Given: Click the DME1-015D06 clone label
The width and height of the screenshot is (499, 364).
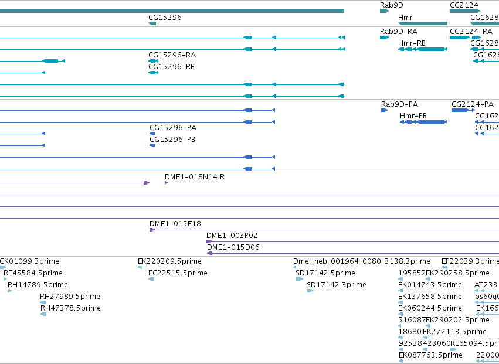Looking at the screenshot, I should [233, 247].
